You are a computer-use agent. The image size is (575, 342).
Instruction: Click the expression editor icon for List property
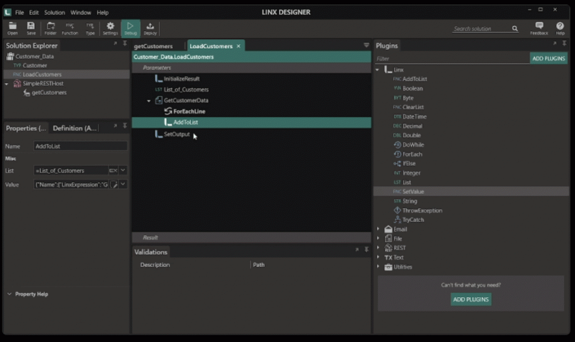click(113, 170)
